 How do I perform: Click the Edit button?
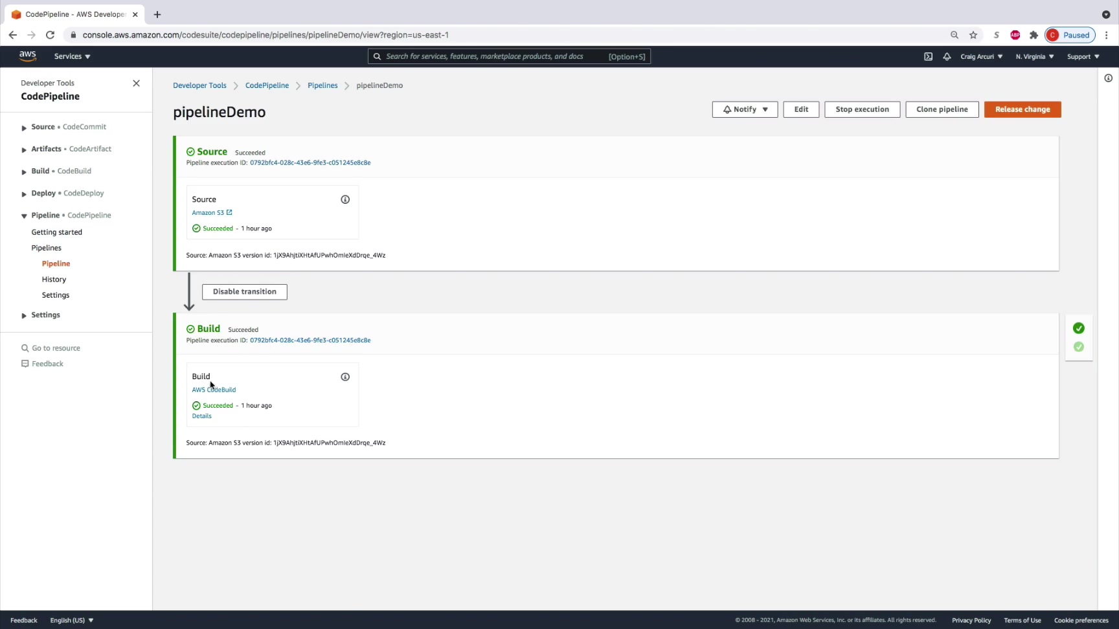pos(801,109)
